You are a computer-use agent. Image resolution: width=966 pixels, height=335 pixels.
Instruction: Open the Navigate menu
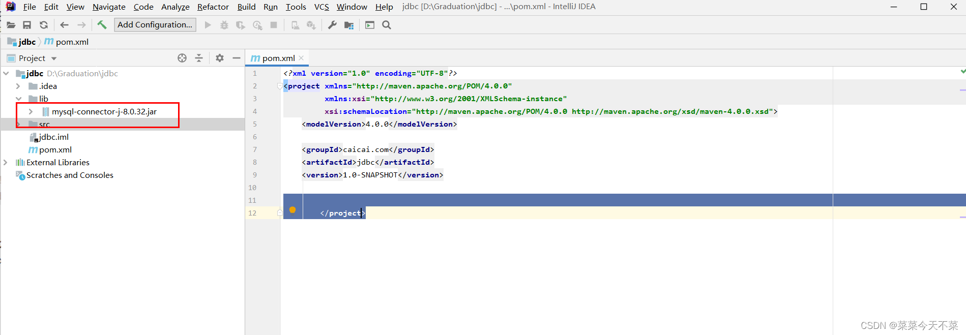point(109,7)
